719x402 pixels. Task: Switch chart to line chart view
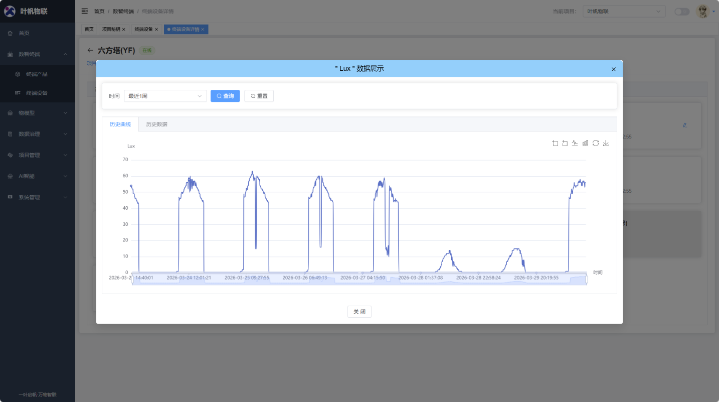click(575, 143)
